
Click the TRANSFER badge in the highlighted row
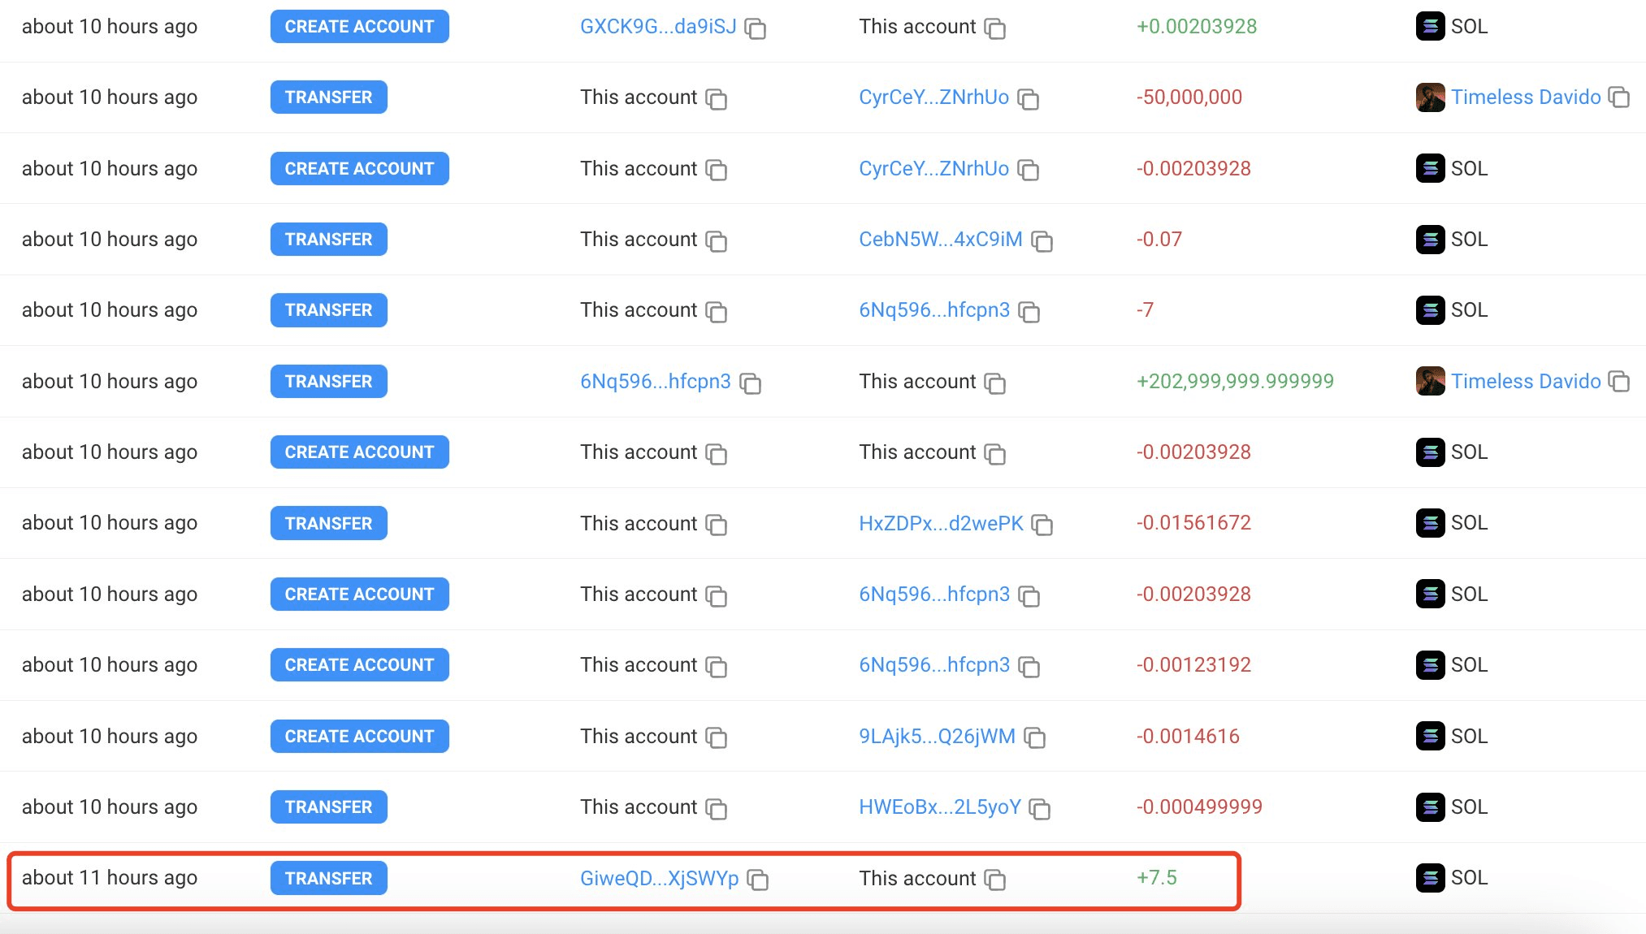pos(328,878)
